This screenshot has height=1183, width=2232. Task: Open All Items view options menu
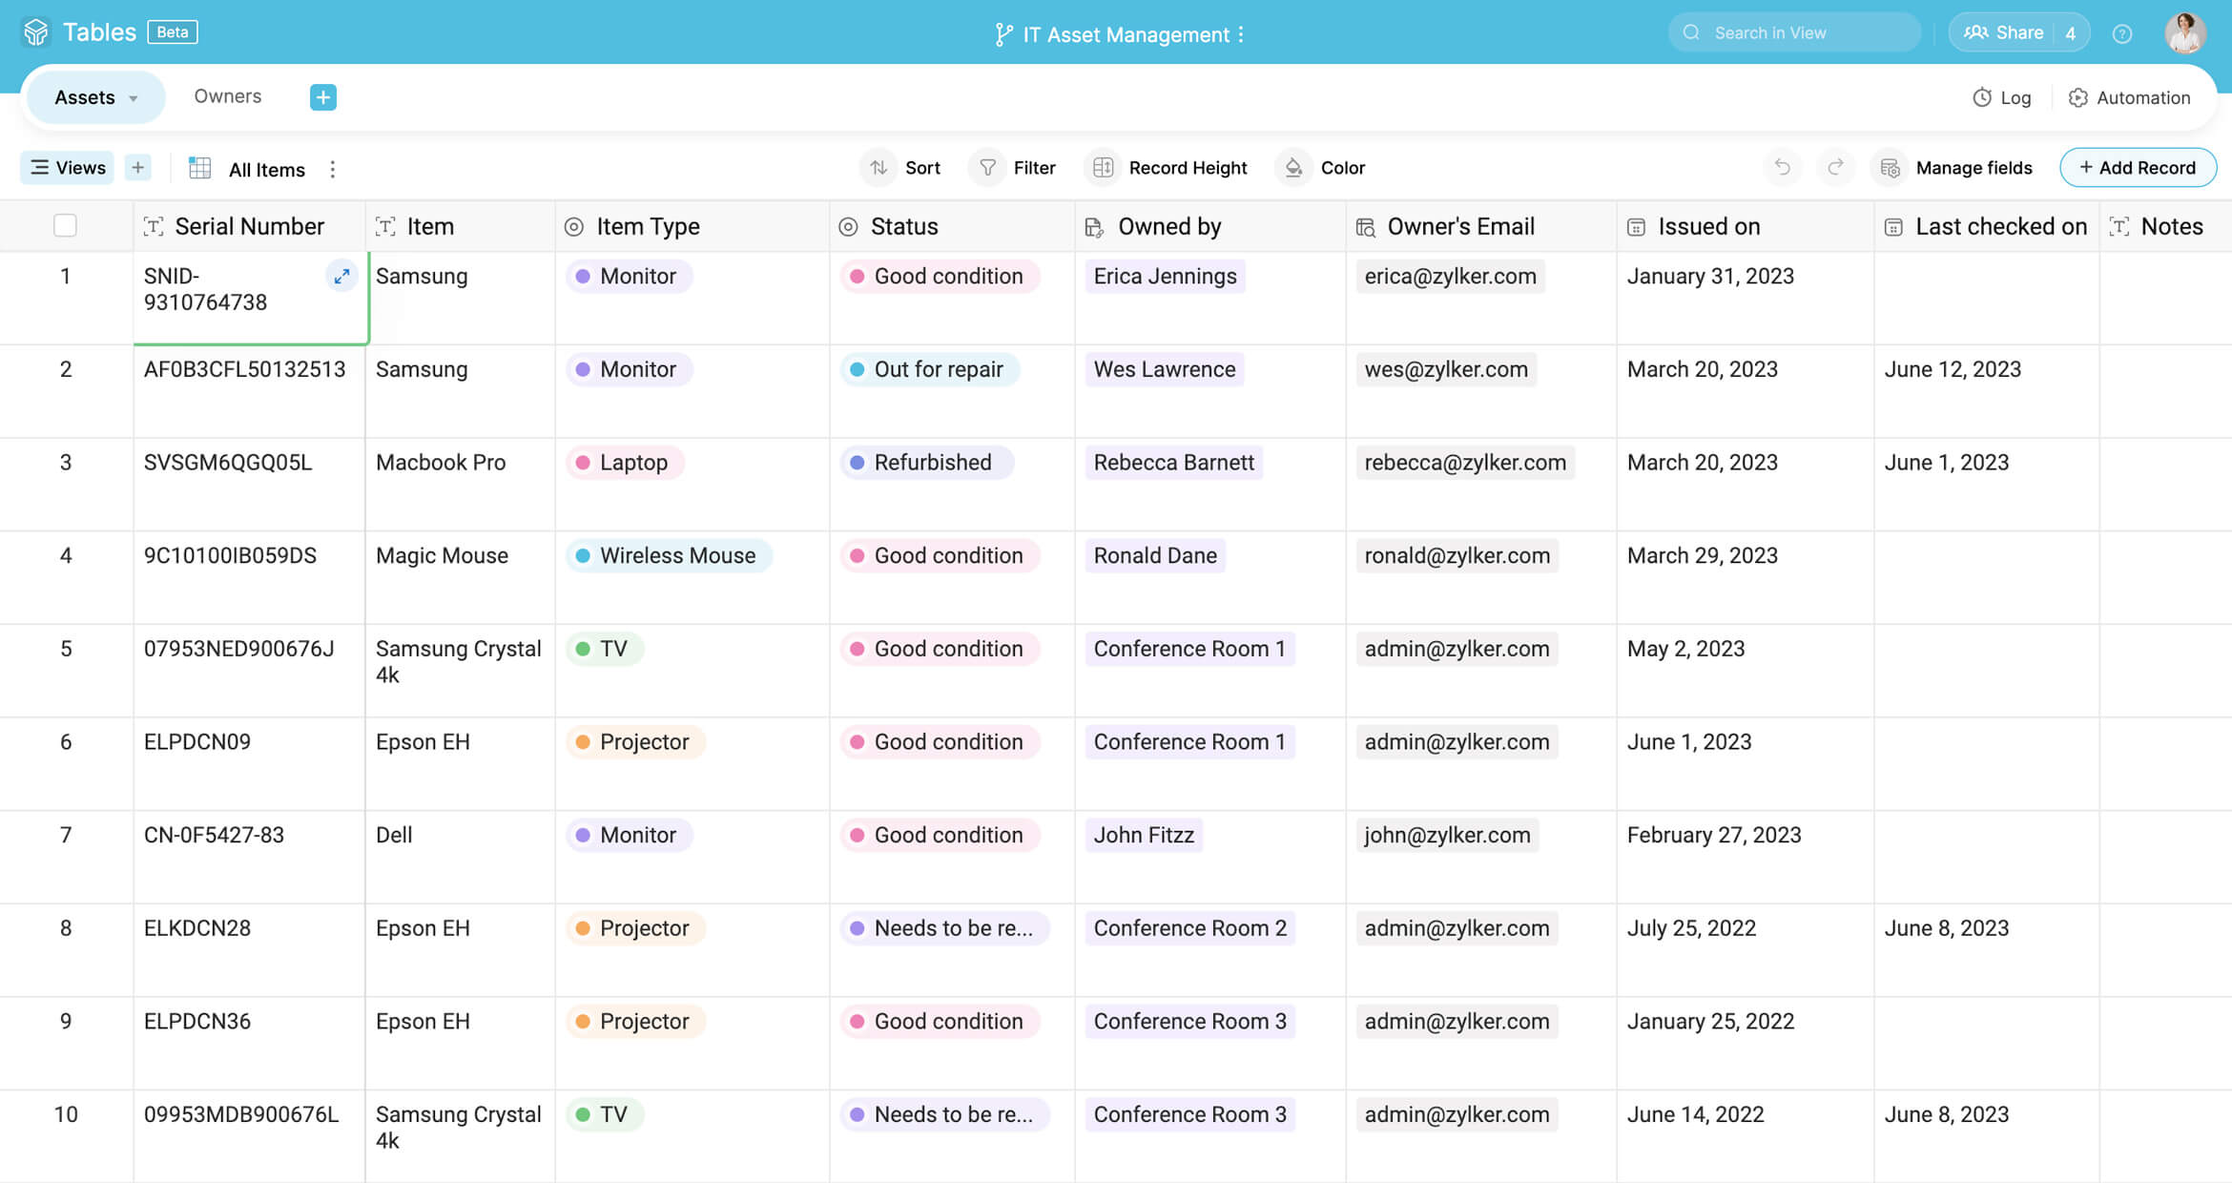pyautogui.click(x=332, y=169)
